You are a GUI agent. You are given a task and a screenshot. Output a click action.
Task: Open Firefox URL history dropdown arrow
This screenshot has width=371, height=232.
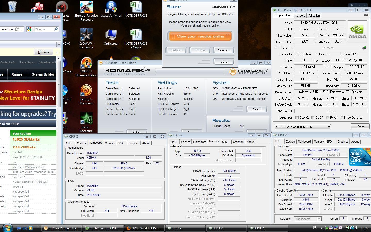[22, 29]
